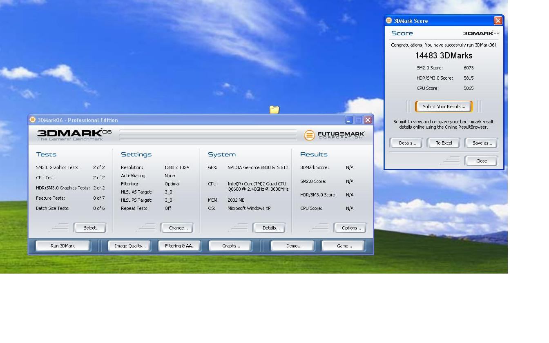Open the folder icon on the desktop
The width and height of the screenshot is (549, 343).
pyautogui.click(x=274, y=109)
